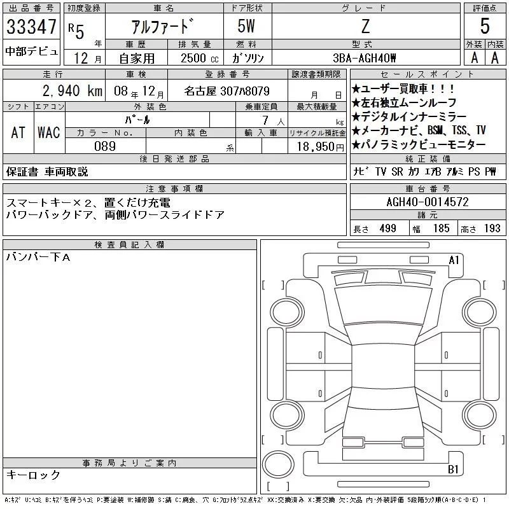Click the air conditioner value WAC

[x=49, y=132]
